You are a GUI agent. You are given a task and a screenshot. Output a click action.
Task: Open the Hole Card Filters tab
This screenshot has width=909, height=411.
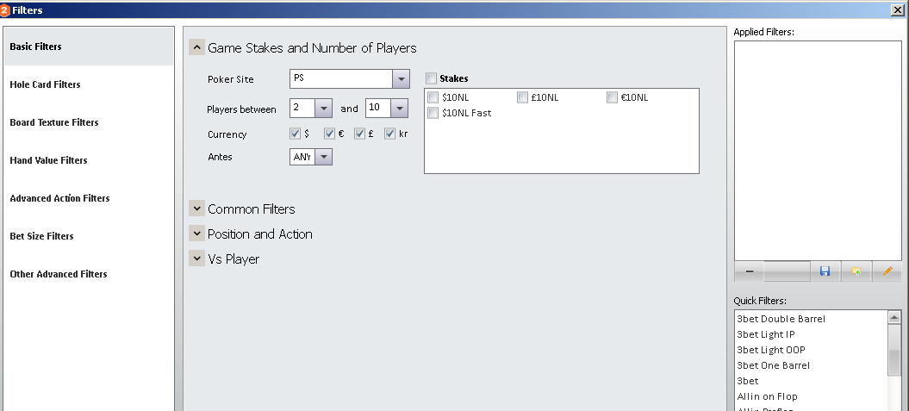coord(45,84)
